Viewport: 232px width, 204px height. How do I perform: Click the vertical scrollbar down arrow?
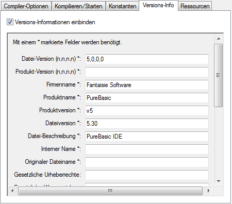(219, 181)
